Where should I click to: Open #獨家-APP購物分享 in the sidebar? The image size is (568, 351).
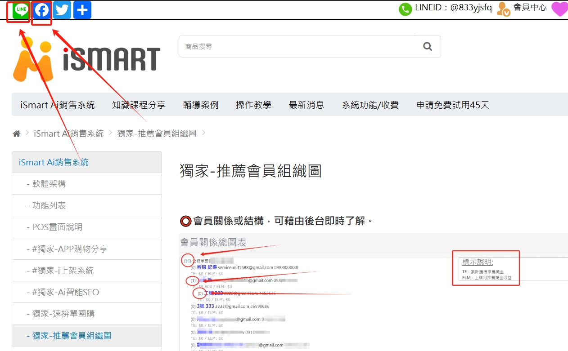(x=87, y=249)
